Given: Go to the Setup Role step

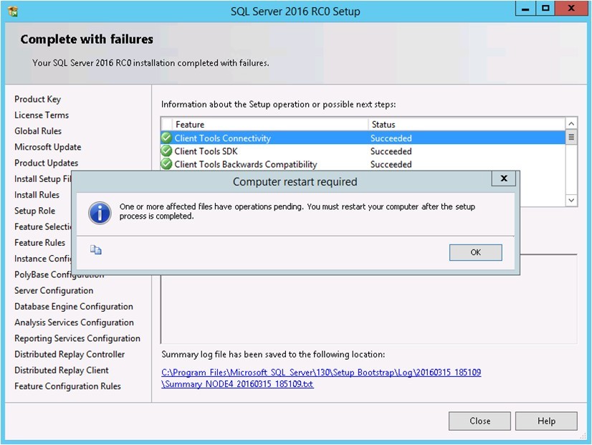Looking at the screenshot, I should (34, 211).
